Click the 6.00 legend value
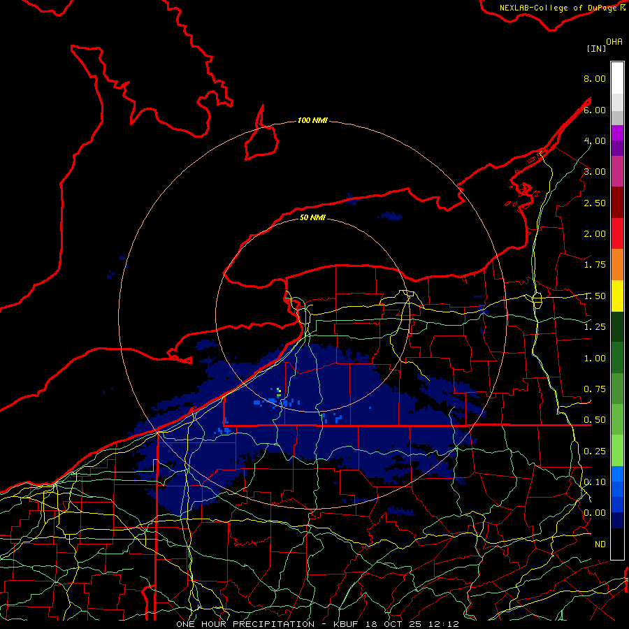This screenshot has width=629, height=629. click(595, 110)
